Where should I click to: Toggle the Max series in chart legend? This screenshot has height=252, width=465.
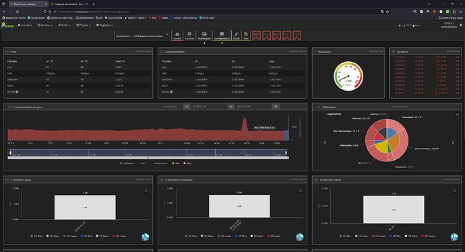(187, 163)
